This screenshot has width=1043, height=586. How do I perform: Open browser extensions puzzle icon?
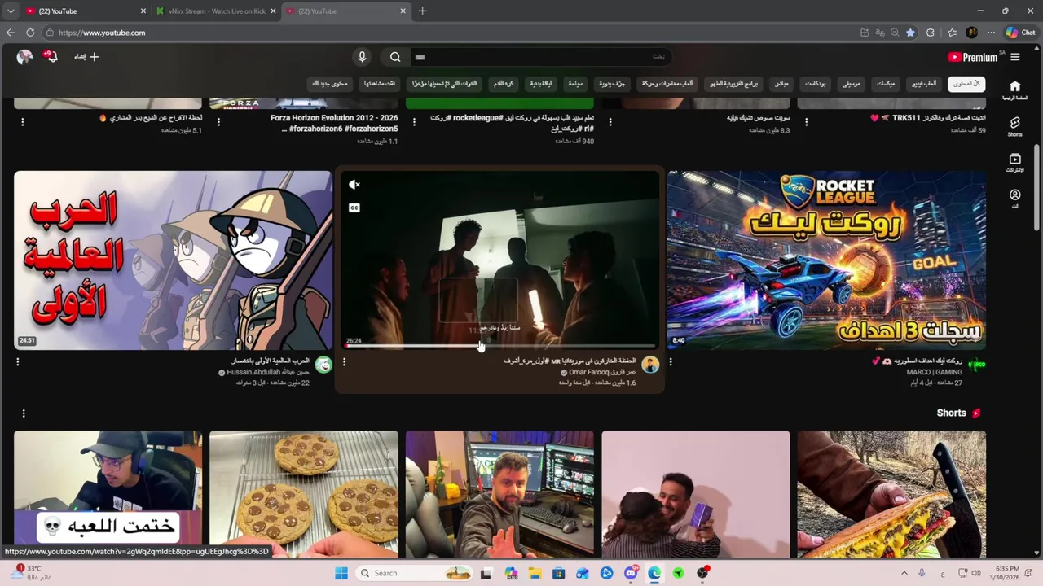click(931, 33)
